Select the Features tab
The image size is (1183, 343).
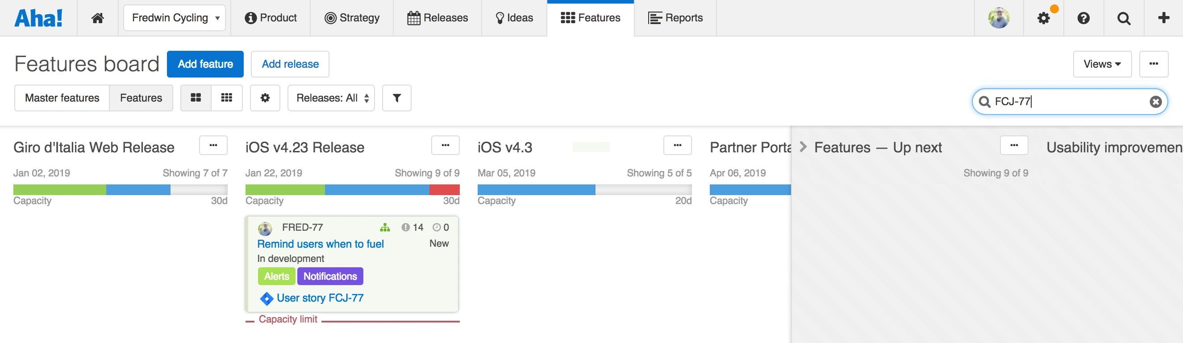point(590,18)
